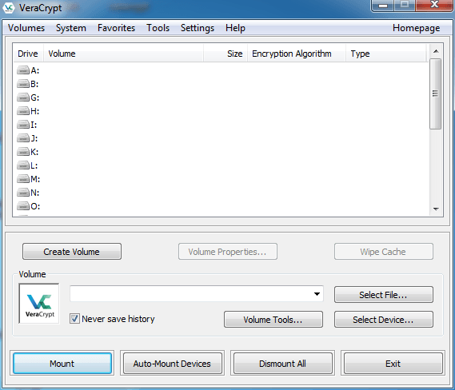Click the VeraCrypt logo in the Volume group
This screenshot has width=455, height=390.
point(39,304)
